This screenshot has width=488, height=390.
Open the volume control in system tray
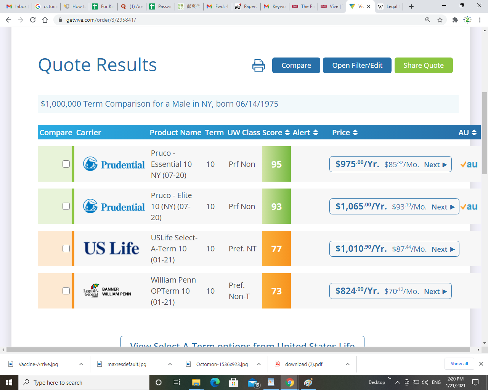click(x=425, y=382)
